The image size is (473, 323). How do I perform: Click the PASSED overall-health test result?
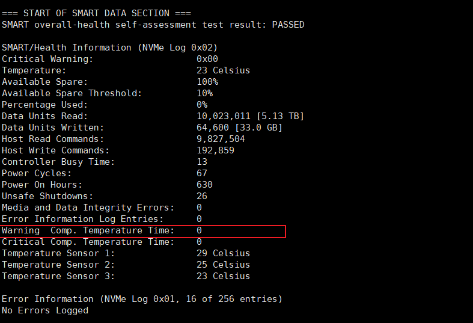tap(288, 25)
